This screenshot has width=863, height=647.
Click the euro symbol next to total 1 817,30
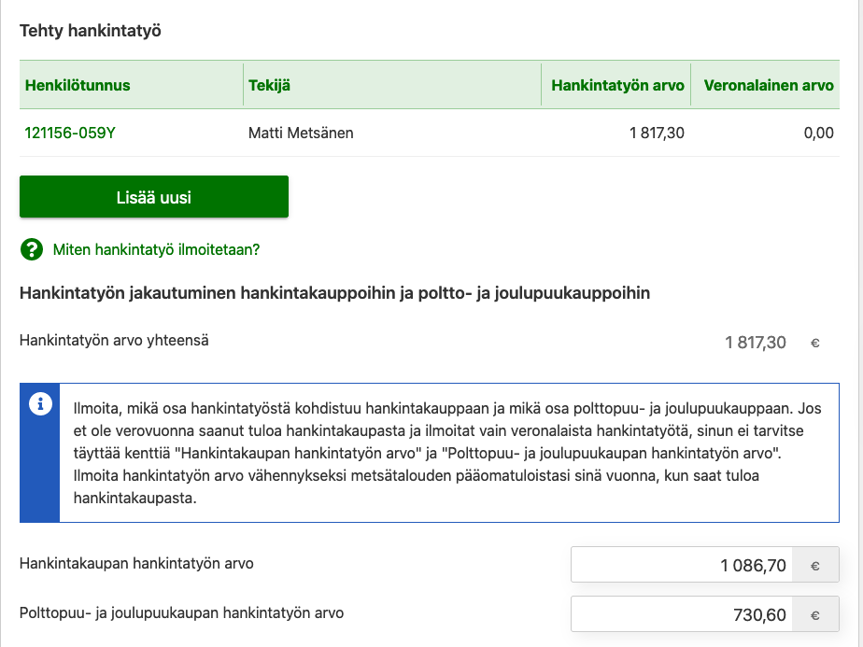815,343
